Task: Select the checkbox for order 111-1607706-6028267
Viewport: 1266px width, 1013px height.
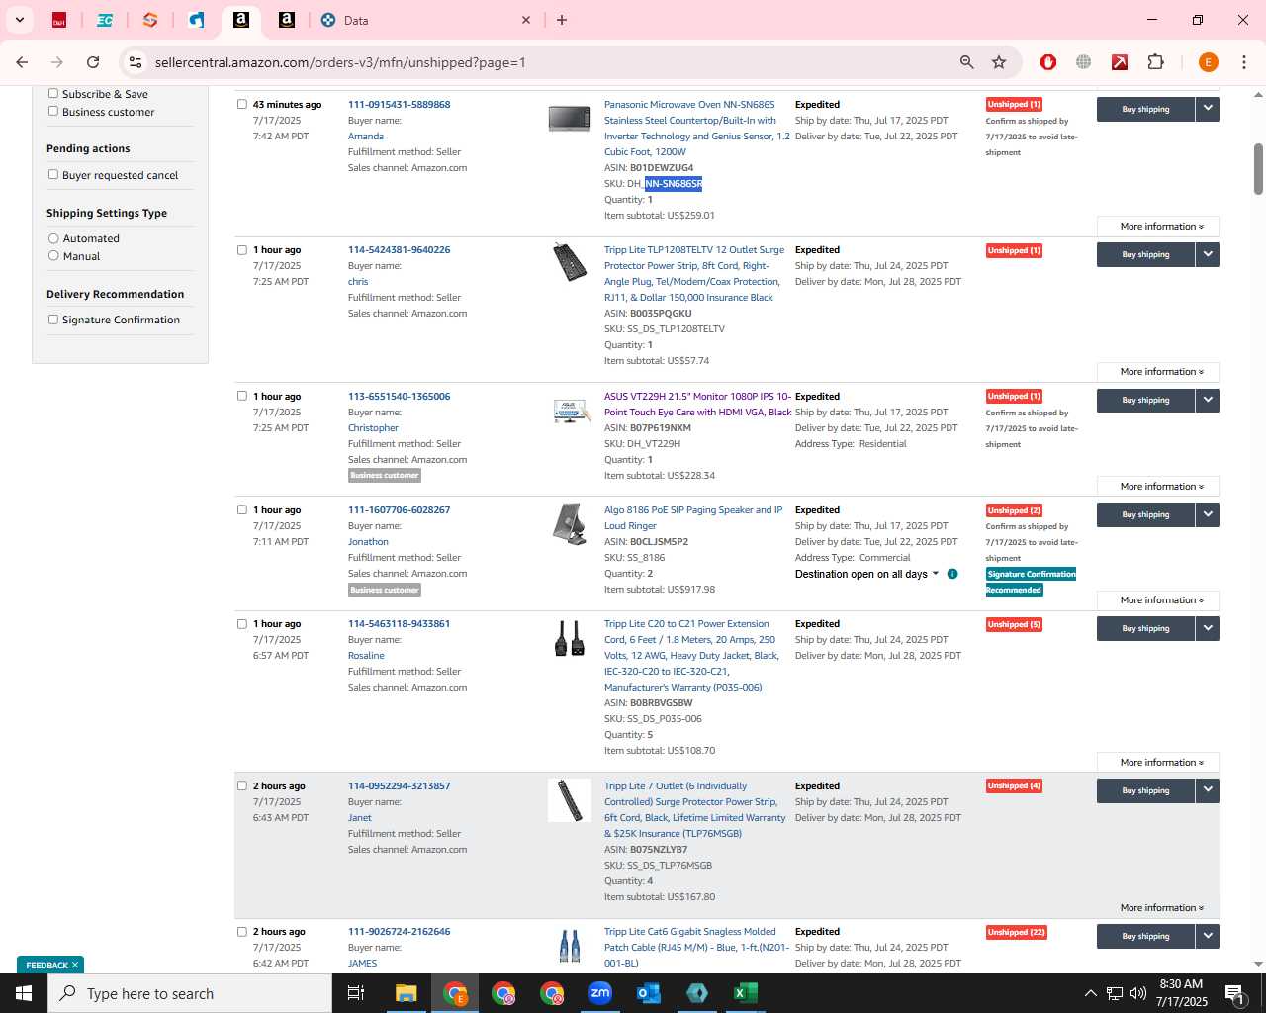Action: pyautogui.click(x=241, y=509)
